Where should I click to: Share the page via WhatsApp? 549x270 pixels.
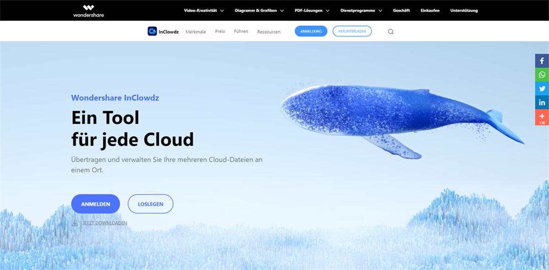click(x=542, y=74)
